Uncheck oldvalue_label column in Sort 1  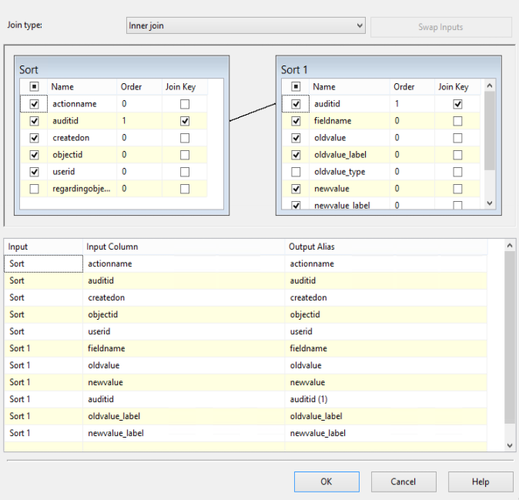[296, 155]
